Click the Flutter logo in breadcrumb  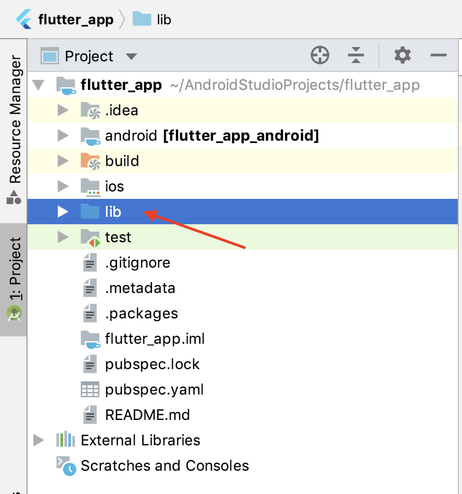coord(24,19)
